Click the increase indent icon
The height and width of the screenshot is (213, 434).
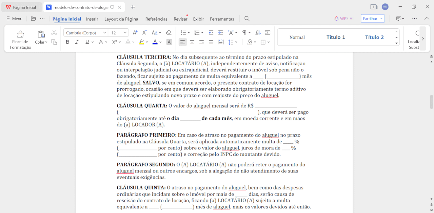click(x=220, y=32)
